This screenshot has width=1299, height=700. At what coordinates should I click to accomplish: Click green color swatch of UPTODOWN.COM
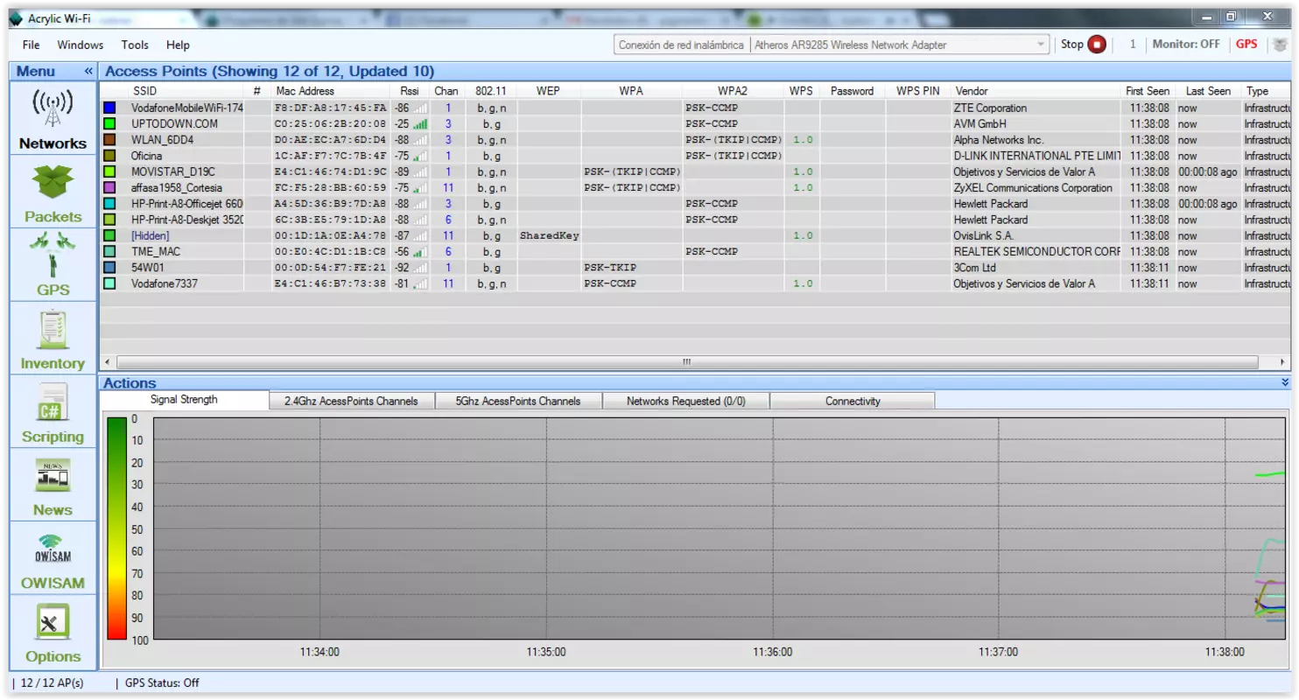tap(109, 124)
